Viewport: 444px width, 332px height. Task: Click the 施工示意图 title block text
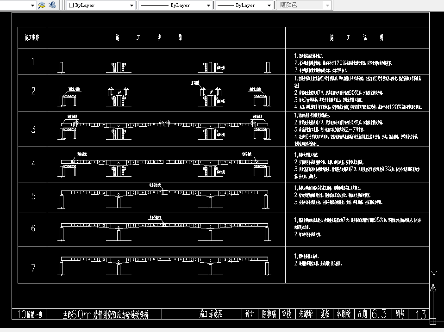(211, 314)
